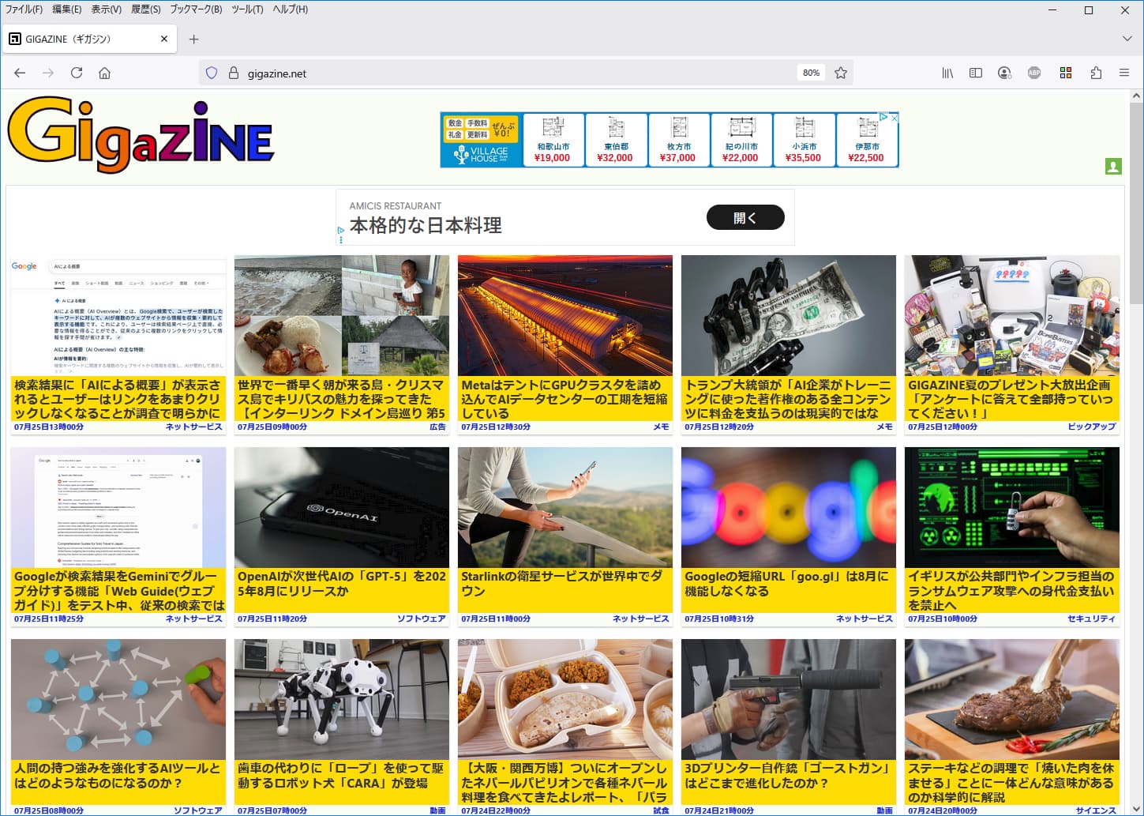1144x816 pixels.
Task: Reload the current page
Action: [x=77, y=73]
